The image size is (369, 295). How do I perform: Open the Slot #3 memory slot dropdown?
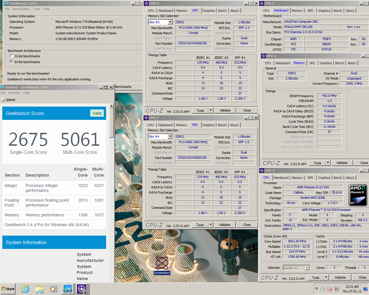click(170, 22)
